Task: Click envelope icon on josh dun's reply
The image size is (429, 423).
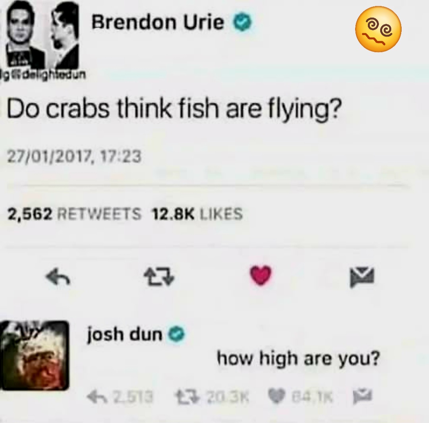Action: (363, 397)
